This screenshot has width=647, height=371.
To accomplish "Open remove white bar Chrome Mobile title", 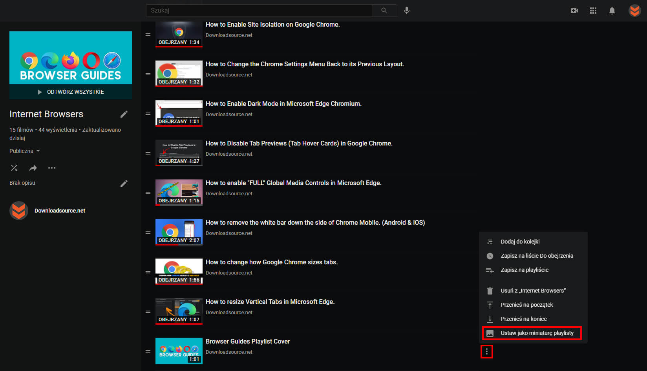I will tap(315, 222).
